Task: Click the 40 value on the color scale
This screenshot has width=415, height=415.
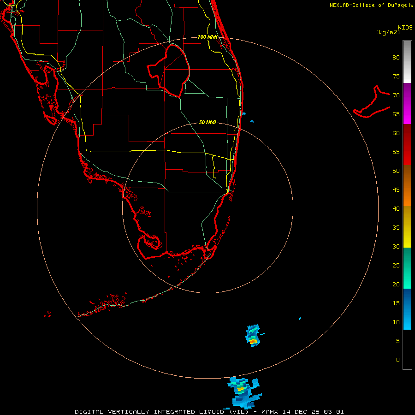Action: 396,208
